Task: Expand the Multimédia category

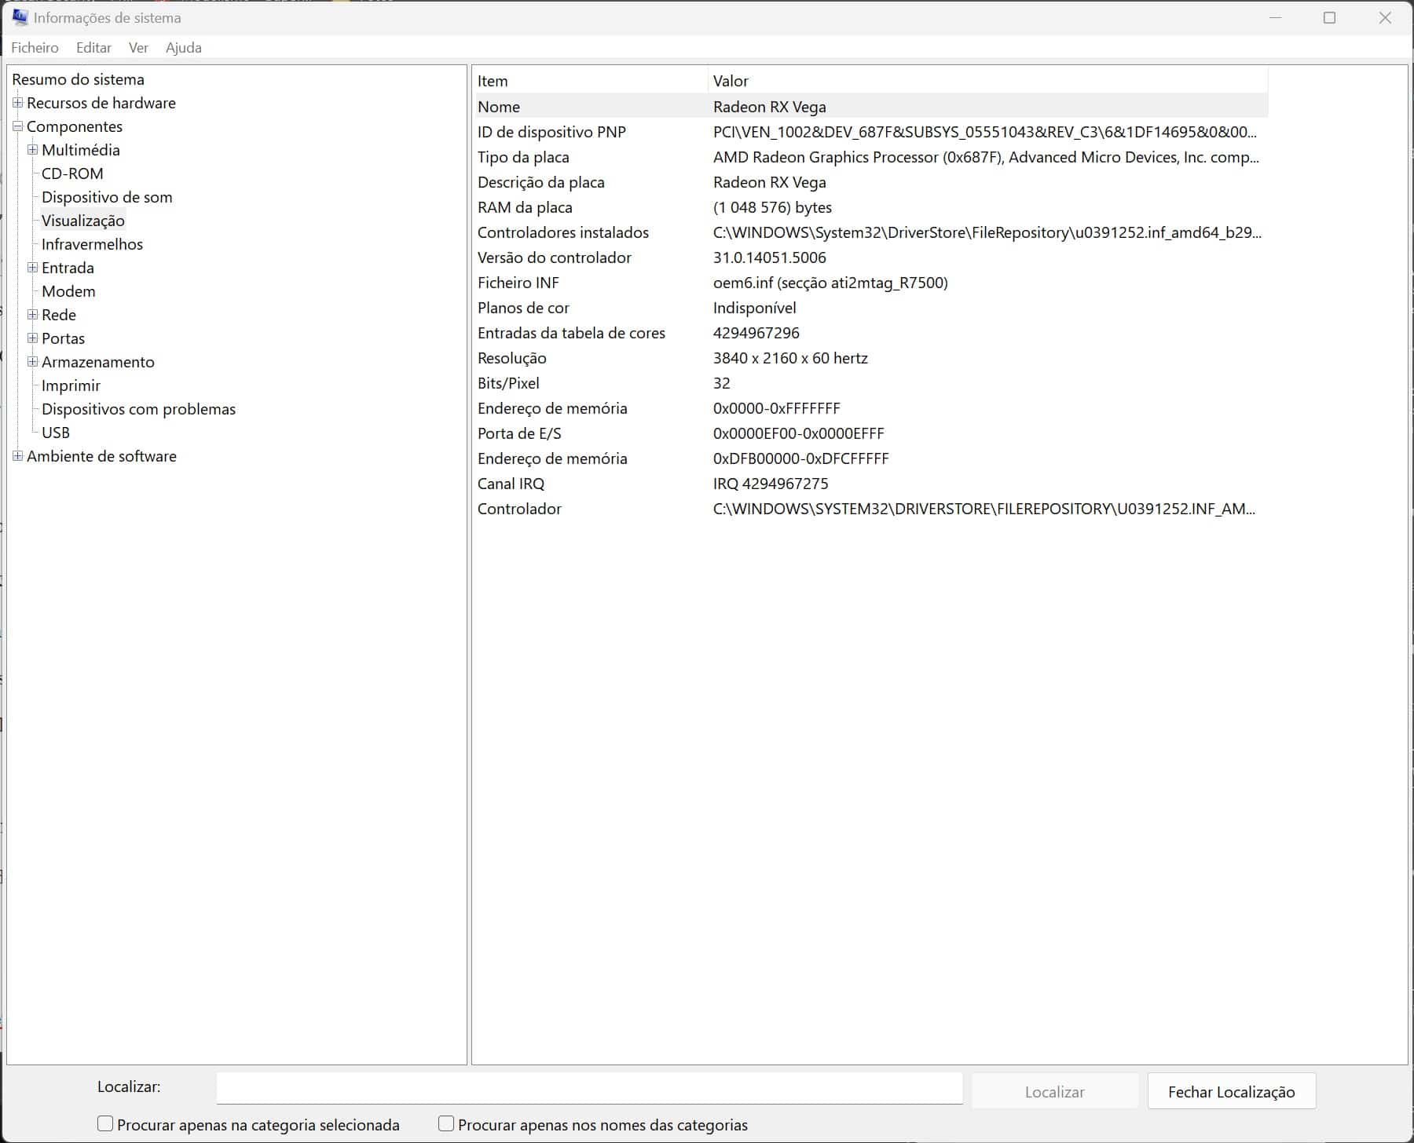Action: tap(32, 150)
